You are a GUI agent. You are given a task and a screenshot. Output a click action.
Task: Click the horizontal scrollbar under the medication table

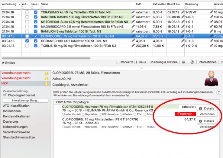pyautogui.click(x=46, y=58)
